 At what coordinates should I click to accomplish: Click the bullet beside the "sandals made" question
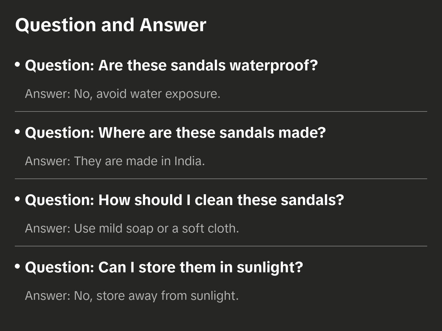18,132
